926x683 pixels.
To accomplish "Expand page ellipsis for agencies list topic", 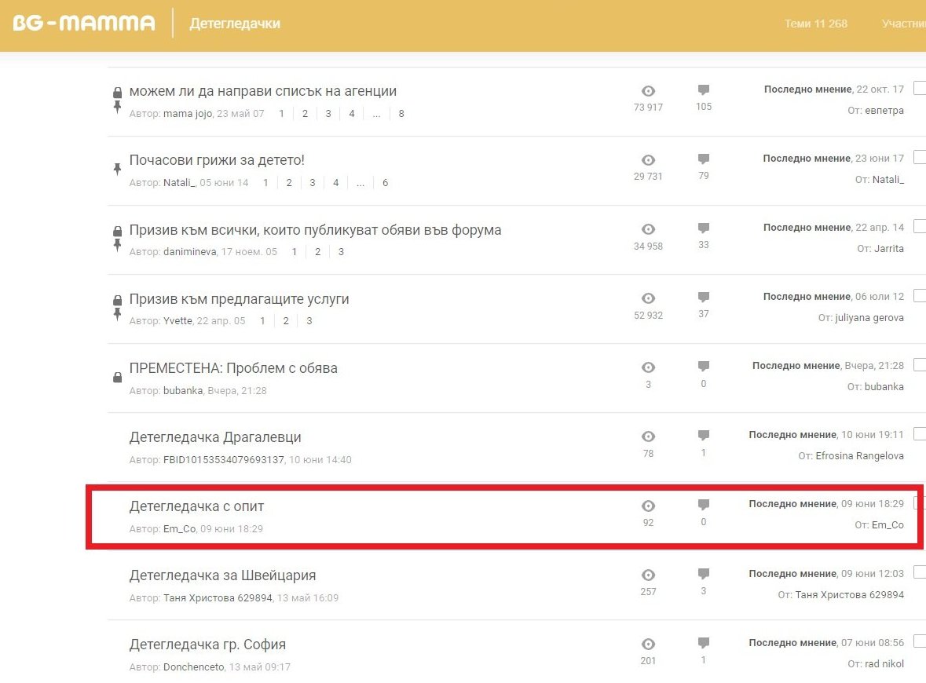I will point(377,114).
